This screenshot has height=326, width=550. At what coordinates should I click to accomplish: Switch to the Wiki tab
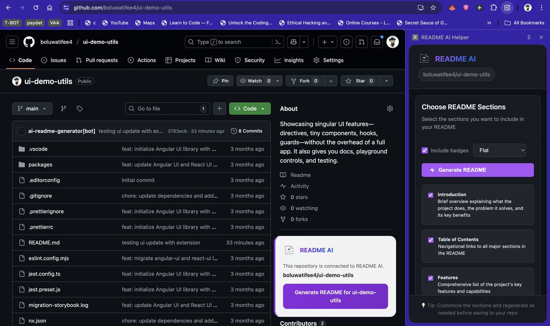click(215, 60)
